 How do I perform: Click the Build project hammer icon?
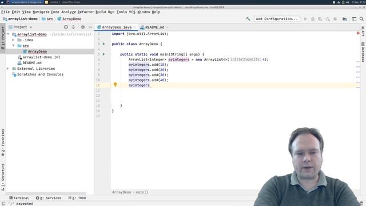click(248, 19)
